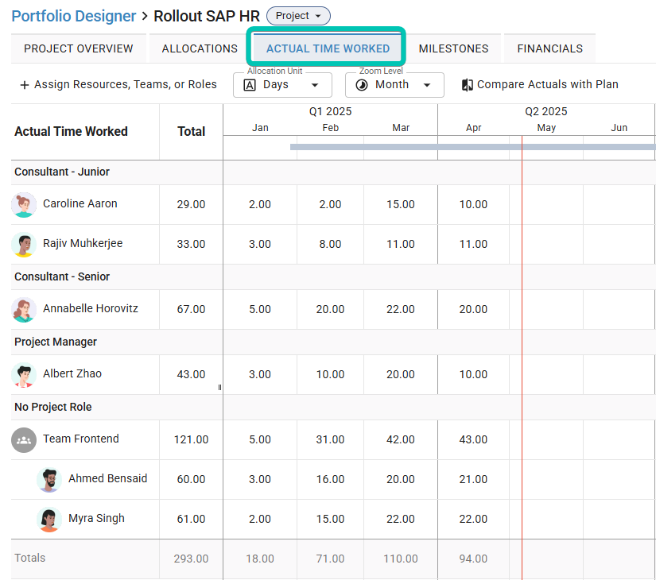Switch to the Allocations tab
The image size is (656, 580).
(x=200, y=48)
